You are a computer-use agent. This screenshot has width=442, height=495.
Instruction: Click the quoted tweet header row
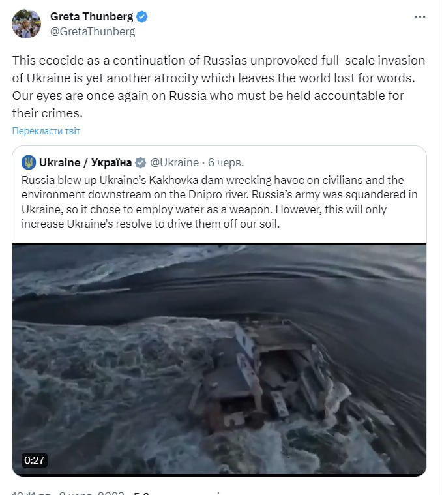click(132, 162)
